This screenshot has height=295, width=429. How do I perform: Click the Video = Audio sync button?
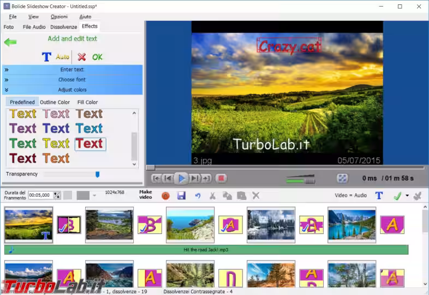[350, 195]
